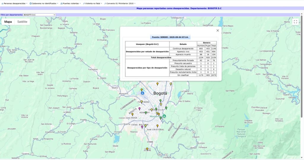Close the Usaquen info popup

pos(218,31)
